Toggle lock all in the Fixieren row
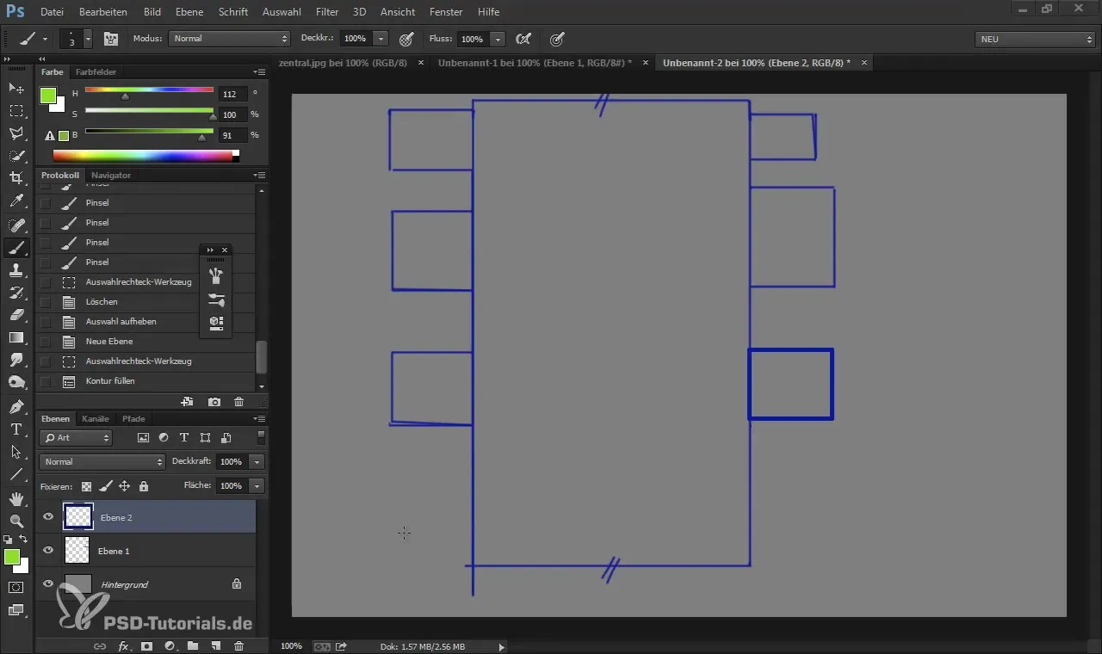The width and height of the screenshot is (1102, 654). (144, 486)
